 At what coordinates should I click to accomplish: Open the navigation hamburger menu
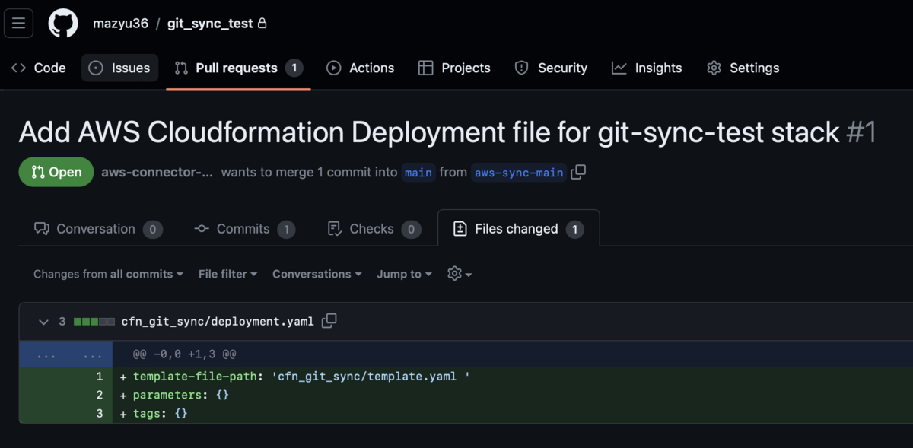click(18, 23)
